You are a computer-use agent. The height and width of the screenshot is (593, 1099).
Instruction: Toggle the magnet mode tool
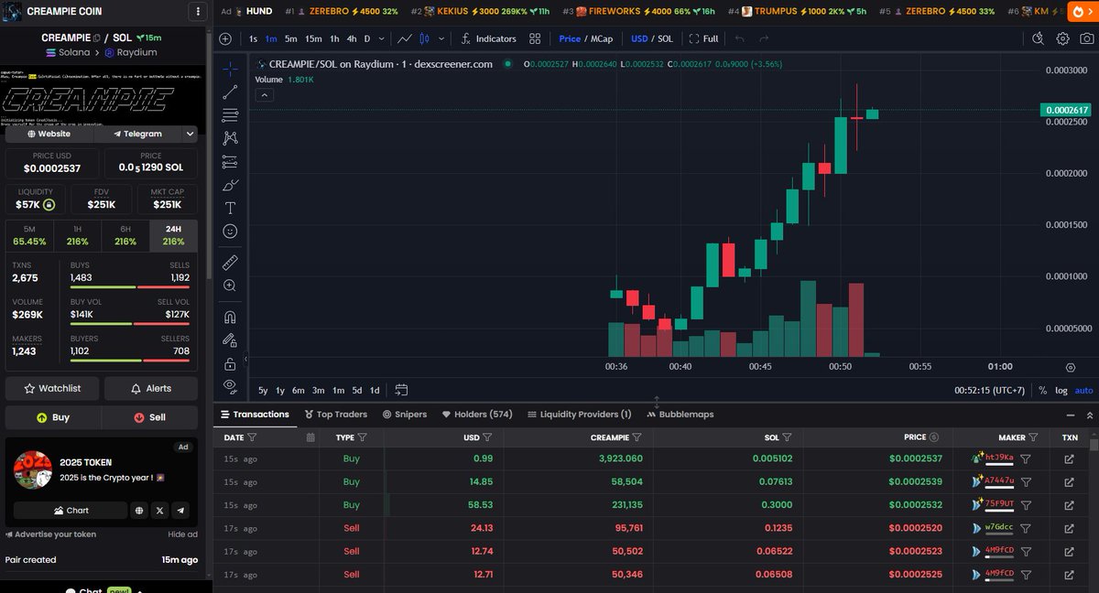(x=230, y=317)
